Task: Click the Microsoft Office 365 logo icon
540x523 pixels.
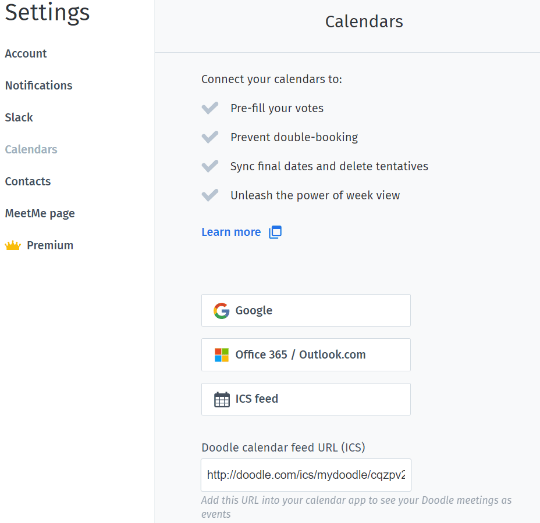Action: [x=222, y=355]
